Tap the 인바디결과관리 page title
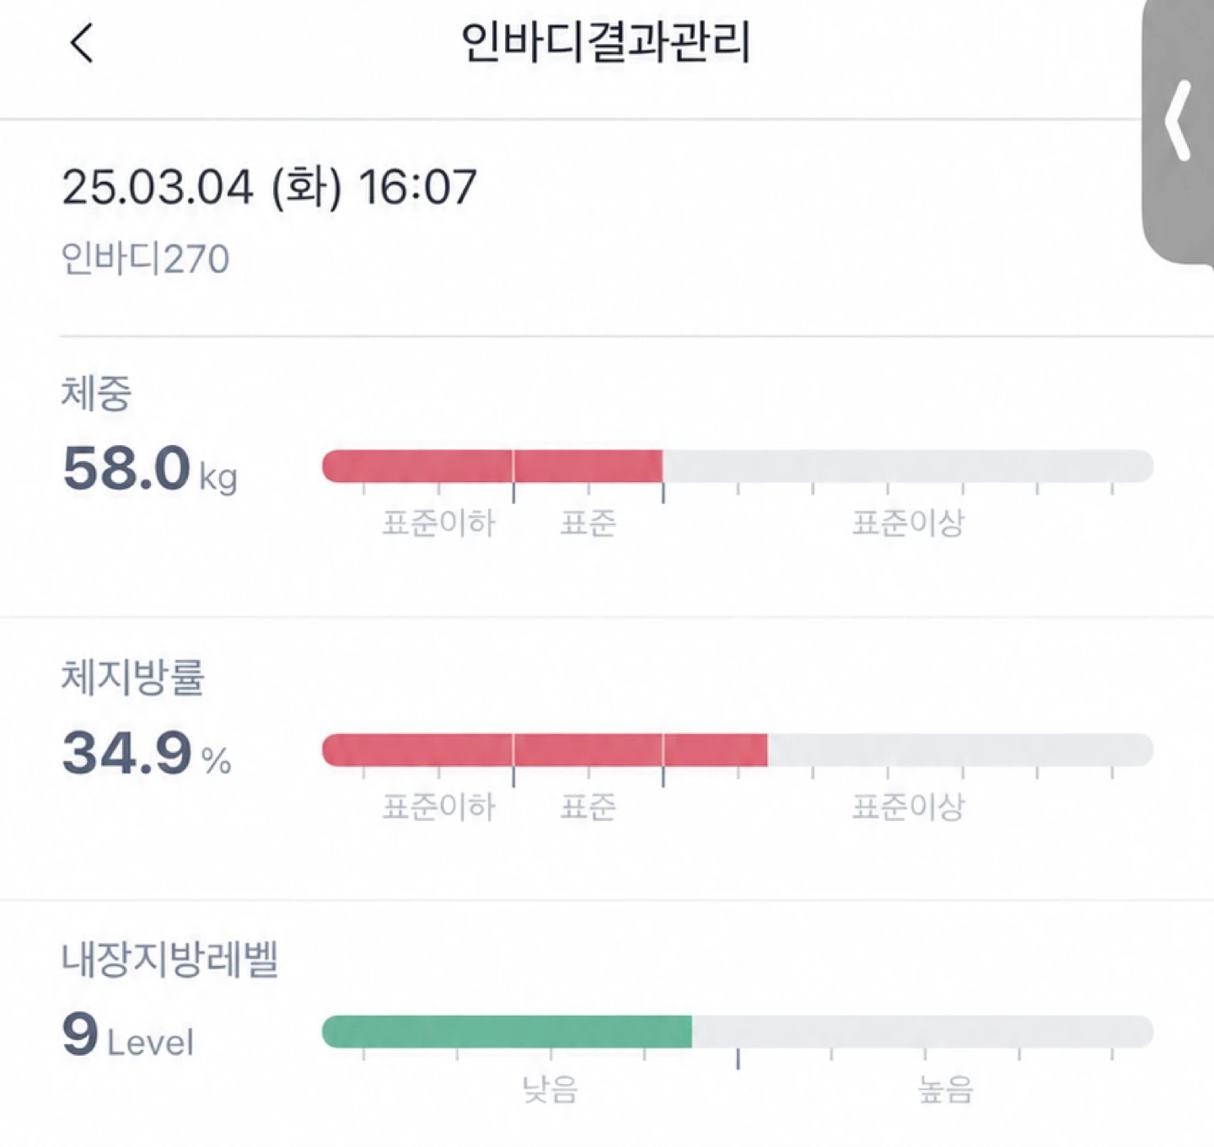Screen dimensions: 1214x1147 [605, 42]
